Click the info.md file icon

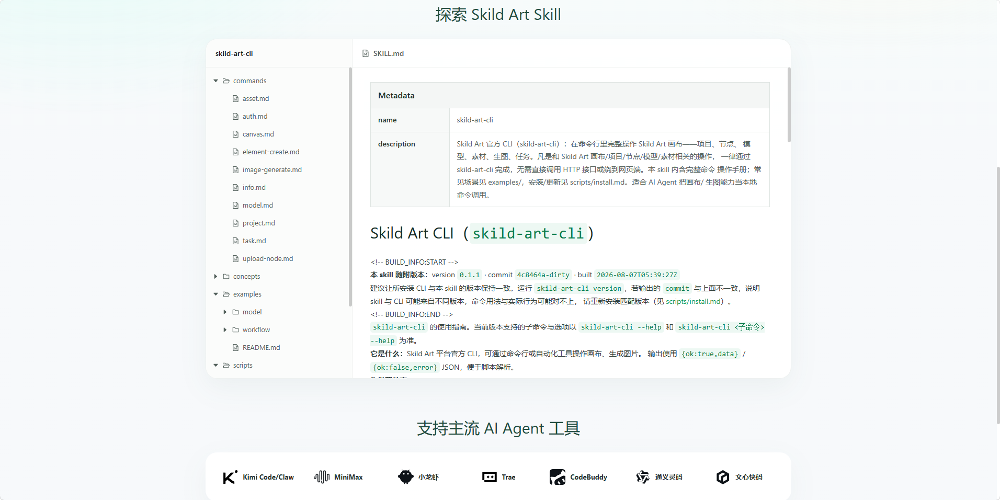[235, 188]
